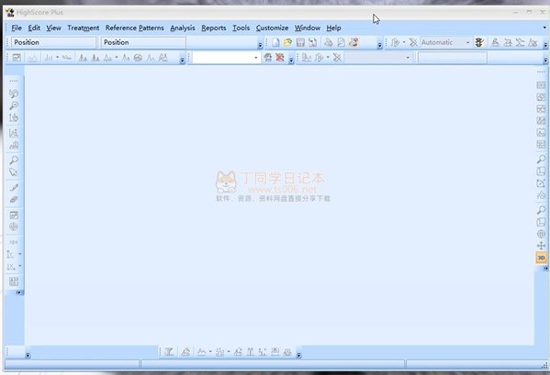Click the four-way move arrows icon
Image resolution: width=550 pixels, height=375 pixels.
coord(541,246)
